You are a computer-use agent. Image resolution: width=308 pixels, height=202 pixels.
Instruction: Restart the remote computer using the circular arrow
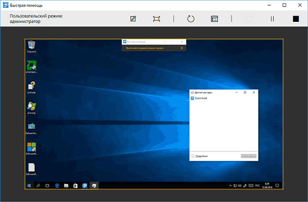[191, 19]
